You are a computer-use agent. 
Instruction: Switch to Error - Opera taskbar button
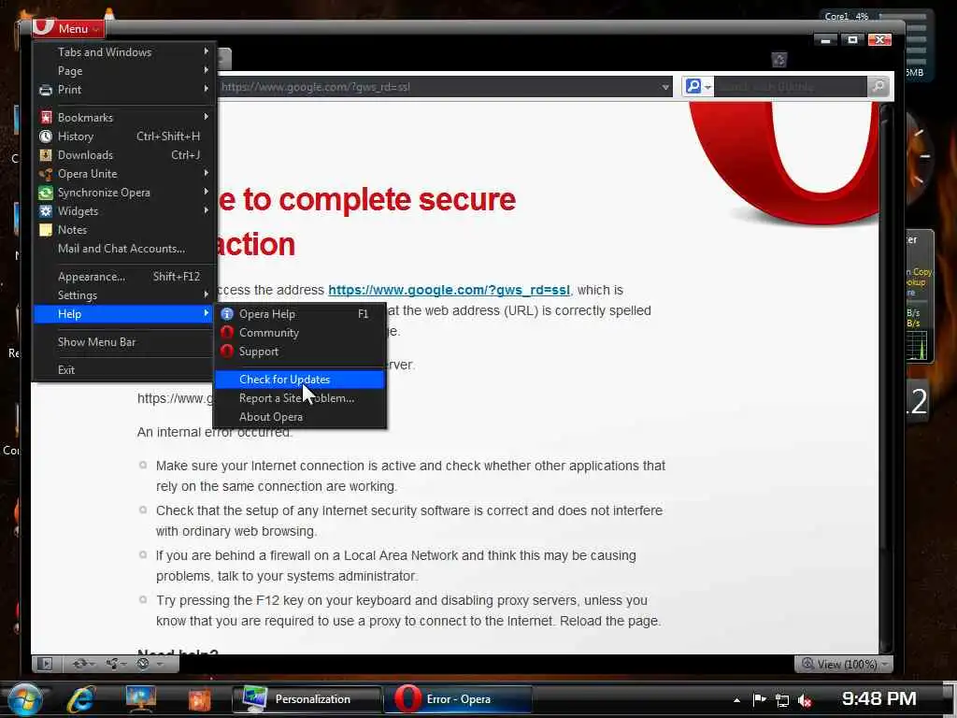pos(458,699)
